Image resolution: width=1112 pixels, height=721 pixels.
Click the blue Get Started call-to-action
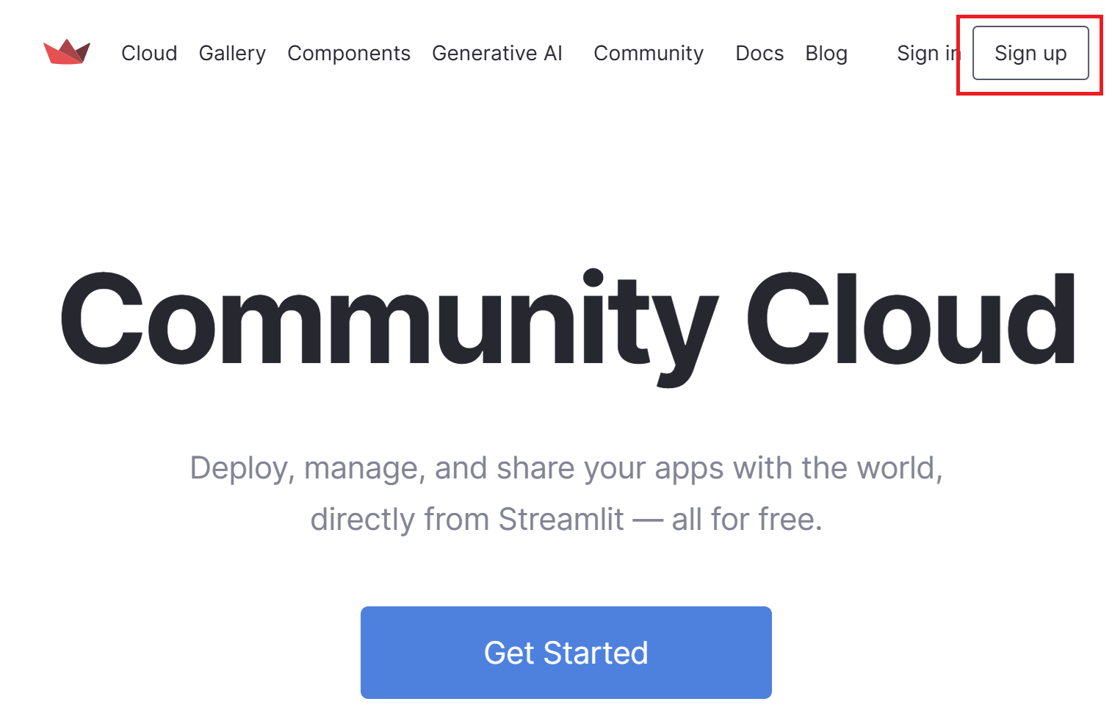tap(566, 652)
